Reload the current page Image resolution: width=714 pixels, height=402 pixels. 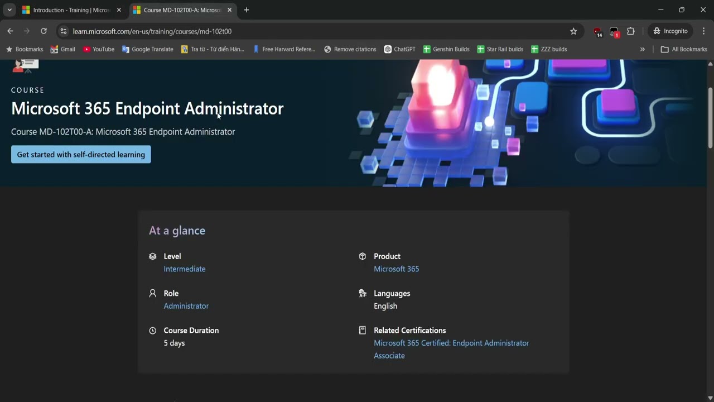[44, 31]
